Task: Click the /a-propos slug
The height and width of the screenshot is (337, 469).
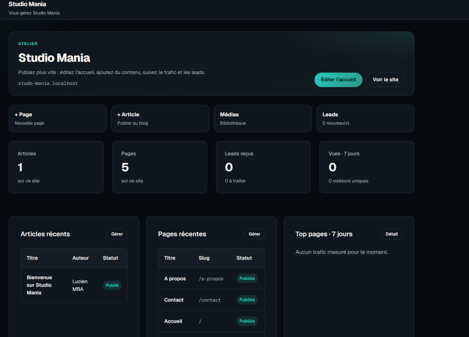Action: point(211,279)
